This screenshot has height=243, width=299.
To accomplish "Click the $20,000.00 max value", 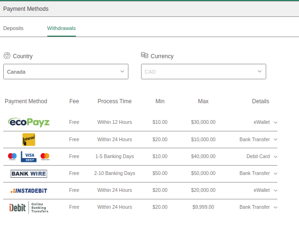I will click(x=203, y=190).
